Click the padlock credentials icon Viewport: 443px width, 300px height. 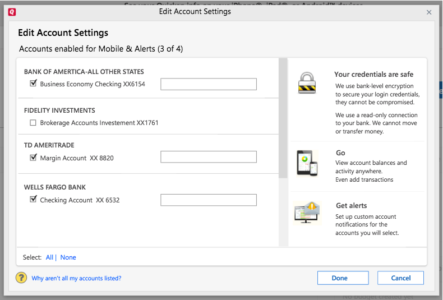[307, 83]
